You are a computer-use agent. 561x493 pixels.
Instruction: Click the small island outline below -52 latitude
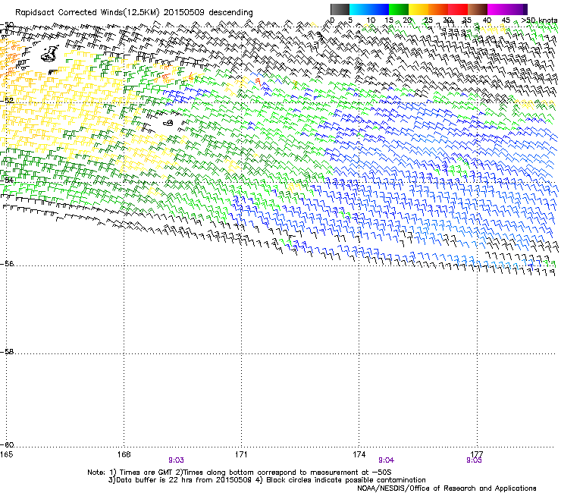tap(168, 123)
